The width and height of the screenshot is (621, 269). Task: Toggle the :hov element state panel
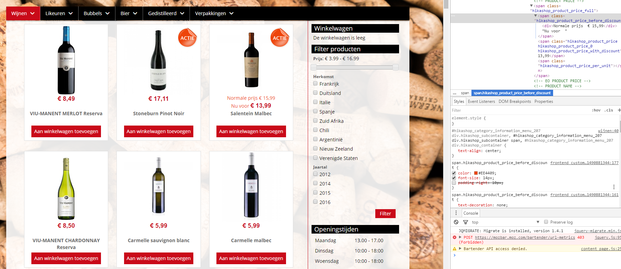(596, 110)
